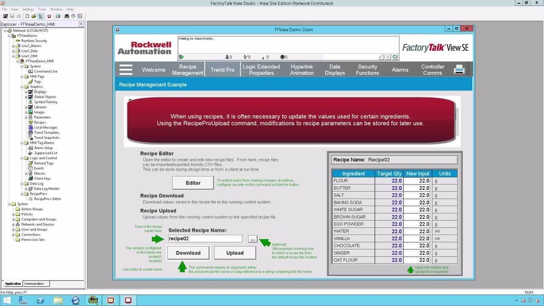The height and width of the screenshot is (306, 544).
Task: Click the Recipe Name Recipe02 field
Action: (394, 160)
